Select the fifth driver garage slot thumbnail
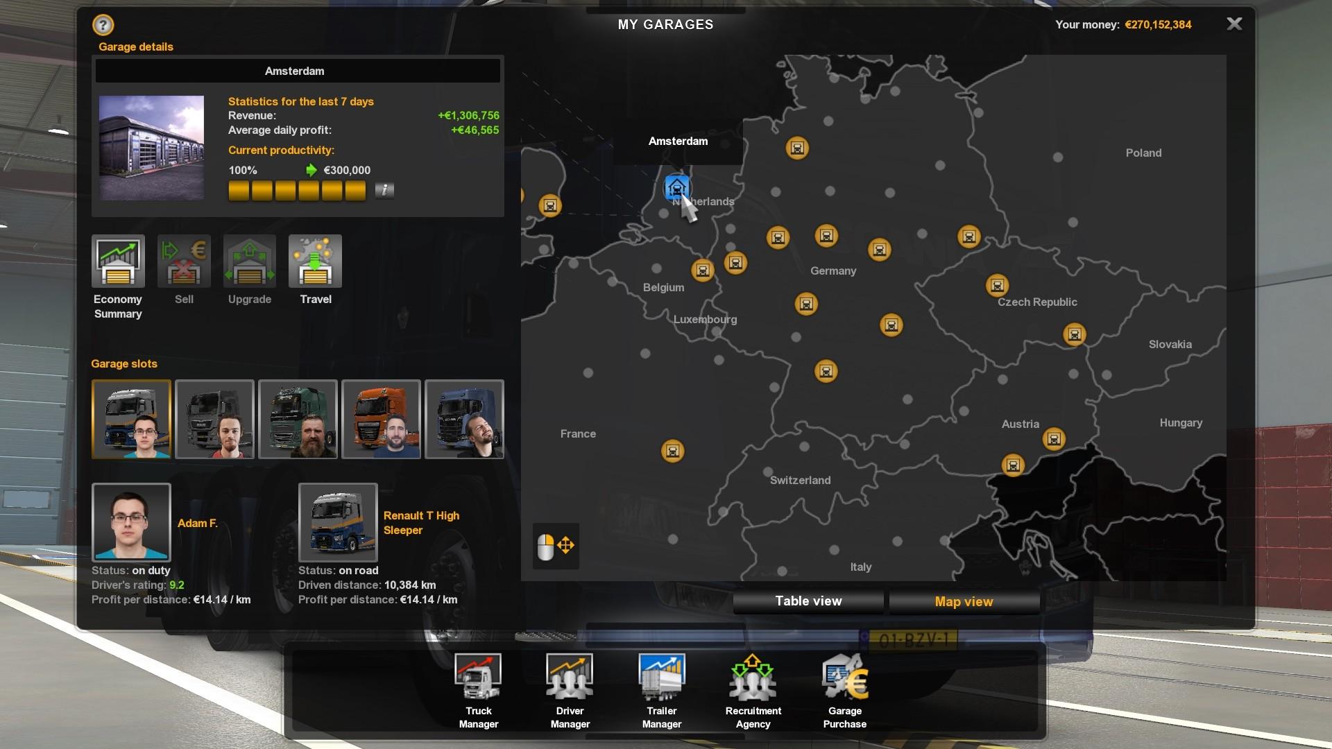The height and width of the screenshot is (749, 1332). click(464, 419)
